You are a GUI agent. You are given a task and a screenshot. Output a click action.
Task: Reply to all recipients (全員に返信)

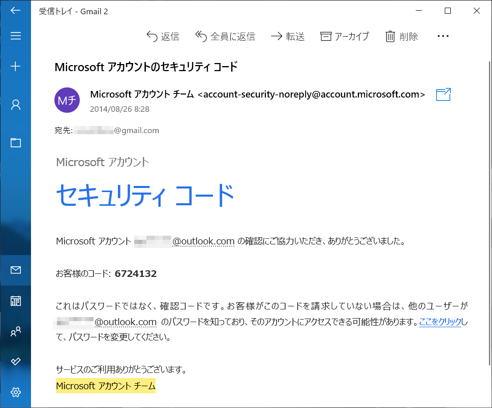(x=225, y=37)
